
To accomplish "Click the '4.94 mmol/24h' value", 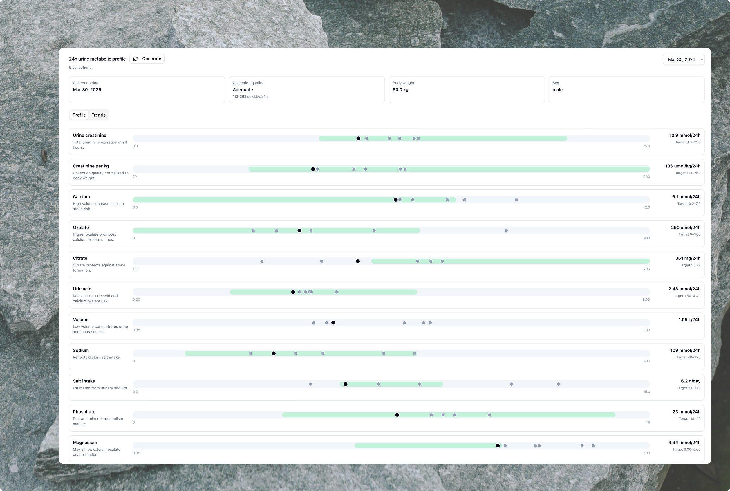I will [x=684, y=443].
